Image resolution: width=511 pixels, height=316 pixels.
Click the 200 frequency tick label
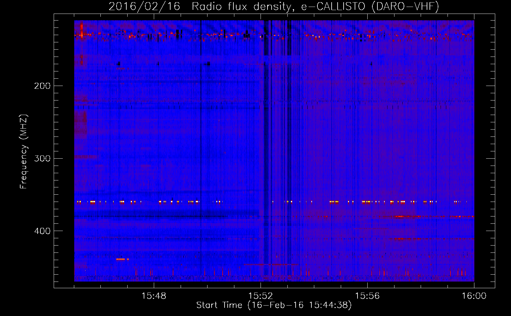42,86
